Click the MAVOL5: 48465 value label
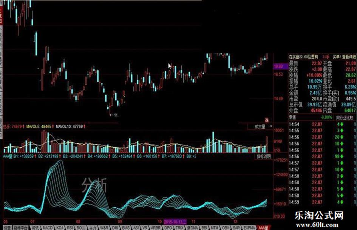Image resolution: width=357 pixels, height=230 pixels. click(40, 127)
